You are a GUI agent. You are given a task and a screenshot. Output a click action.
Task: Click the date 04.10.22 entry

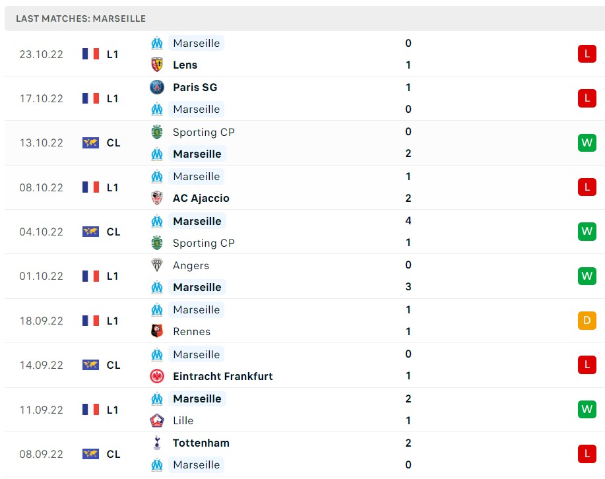click(41, 232)
